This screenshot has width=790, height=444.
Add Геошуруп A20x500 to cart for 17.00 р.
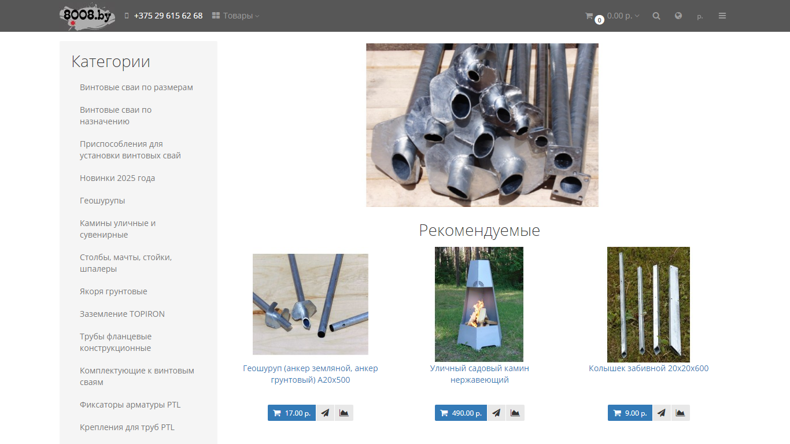click(291, 413)
